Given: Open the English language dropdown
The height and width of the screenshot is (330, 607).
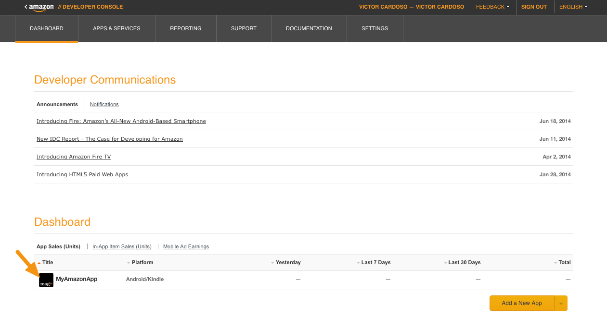Looking at the screenshot, I should (573, 7).
